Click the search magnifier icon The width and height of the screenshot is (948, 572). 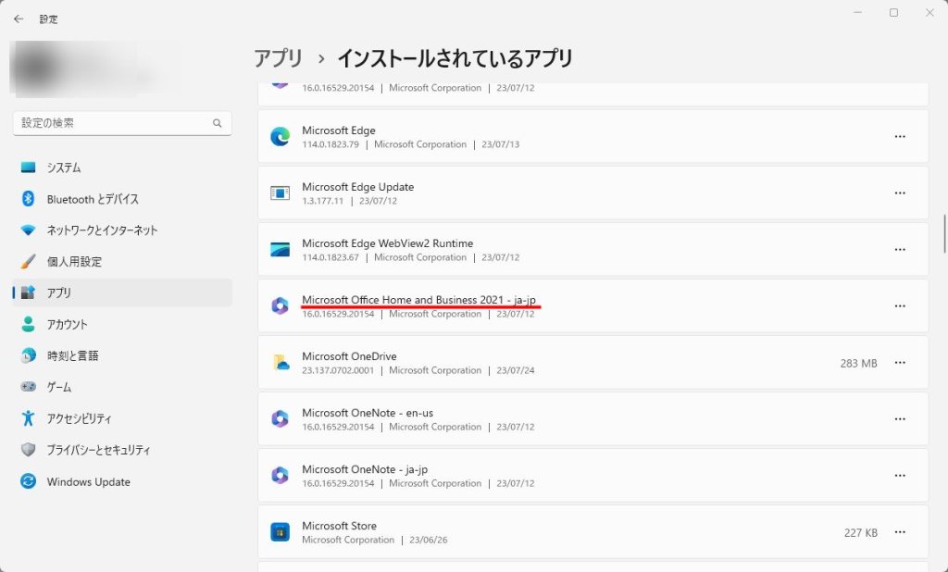coord(217,123)
